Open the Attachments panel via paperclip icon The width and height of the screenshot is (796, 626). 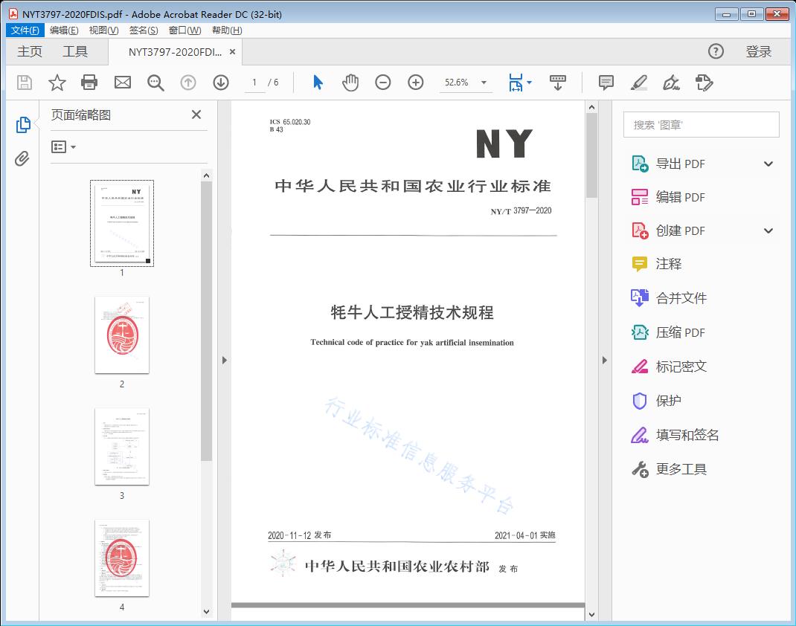tap(22, 156)
